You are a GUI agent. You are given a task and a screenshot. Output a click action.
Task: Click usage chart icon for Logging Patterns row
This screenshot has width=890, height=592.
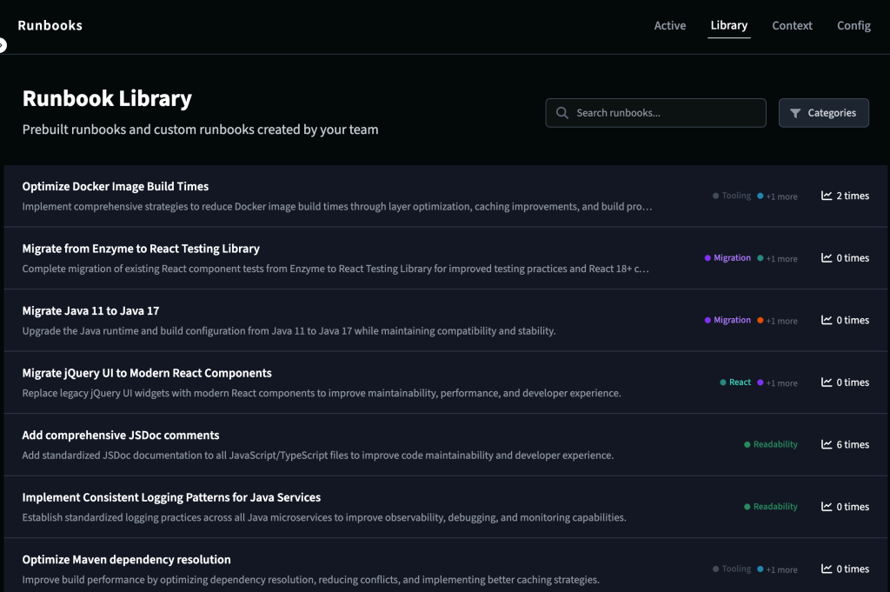[827, 507]
